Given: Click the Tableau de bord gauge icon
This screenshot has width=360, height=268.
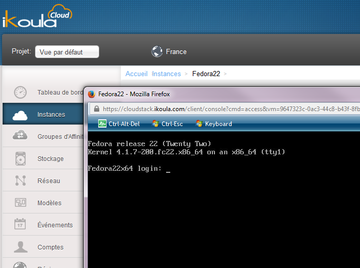Looking at the screenshot, I should pos(20,93).
